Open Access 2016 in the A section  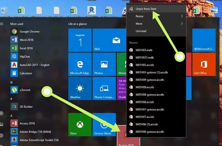click(x=23, y=123)
